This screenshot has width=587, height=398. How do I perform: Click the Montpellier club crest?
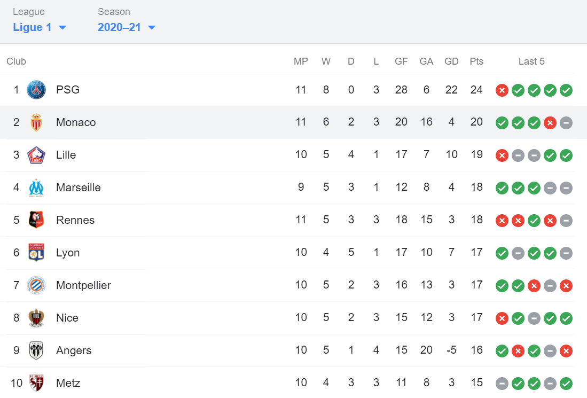click(36, 285)
